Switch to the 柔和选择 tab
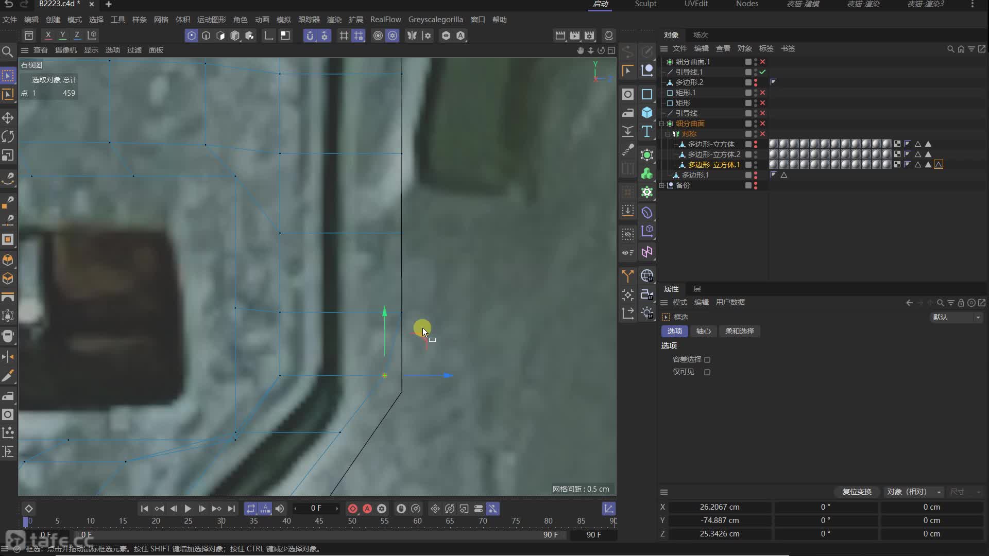The height and width of the screenshot is (556, 989). click(739, 331)
